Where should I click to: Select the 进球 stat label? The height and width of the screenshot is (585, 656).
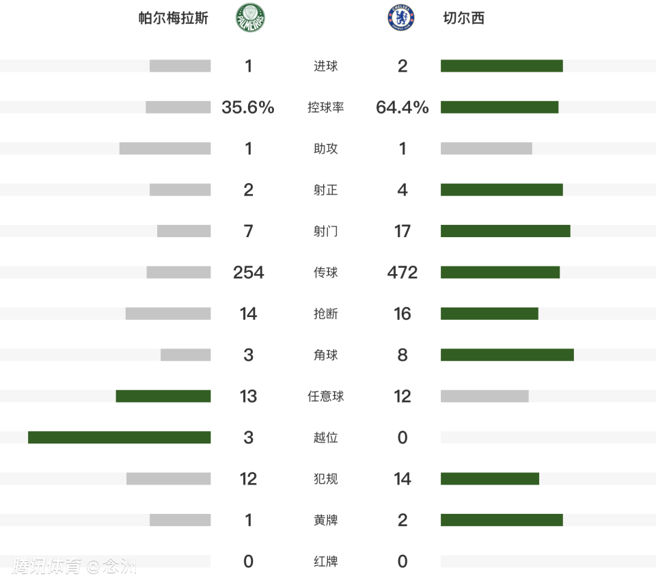(326, 66)
